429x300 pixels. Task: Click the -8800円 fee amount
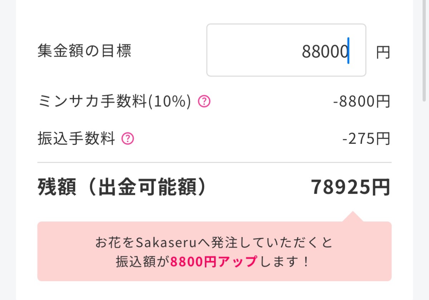coord(361,102)
